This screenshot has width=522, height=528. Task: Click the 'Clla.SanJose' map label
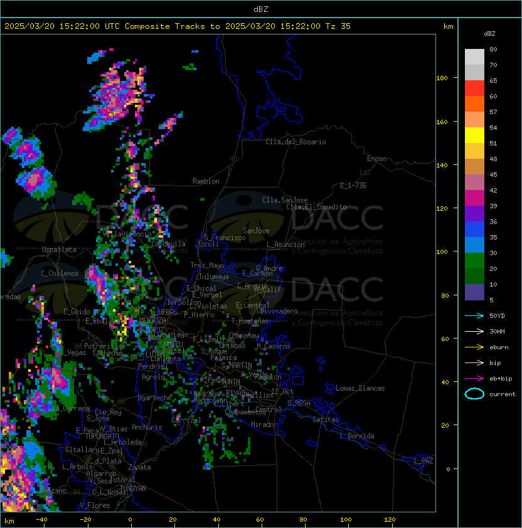tap(285, 200)
